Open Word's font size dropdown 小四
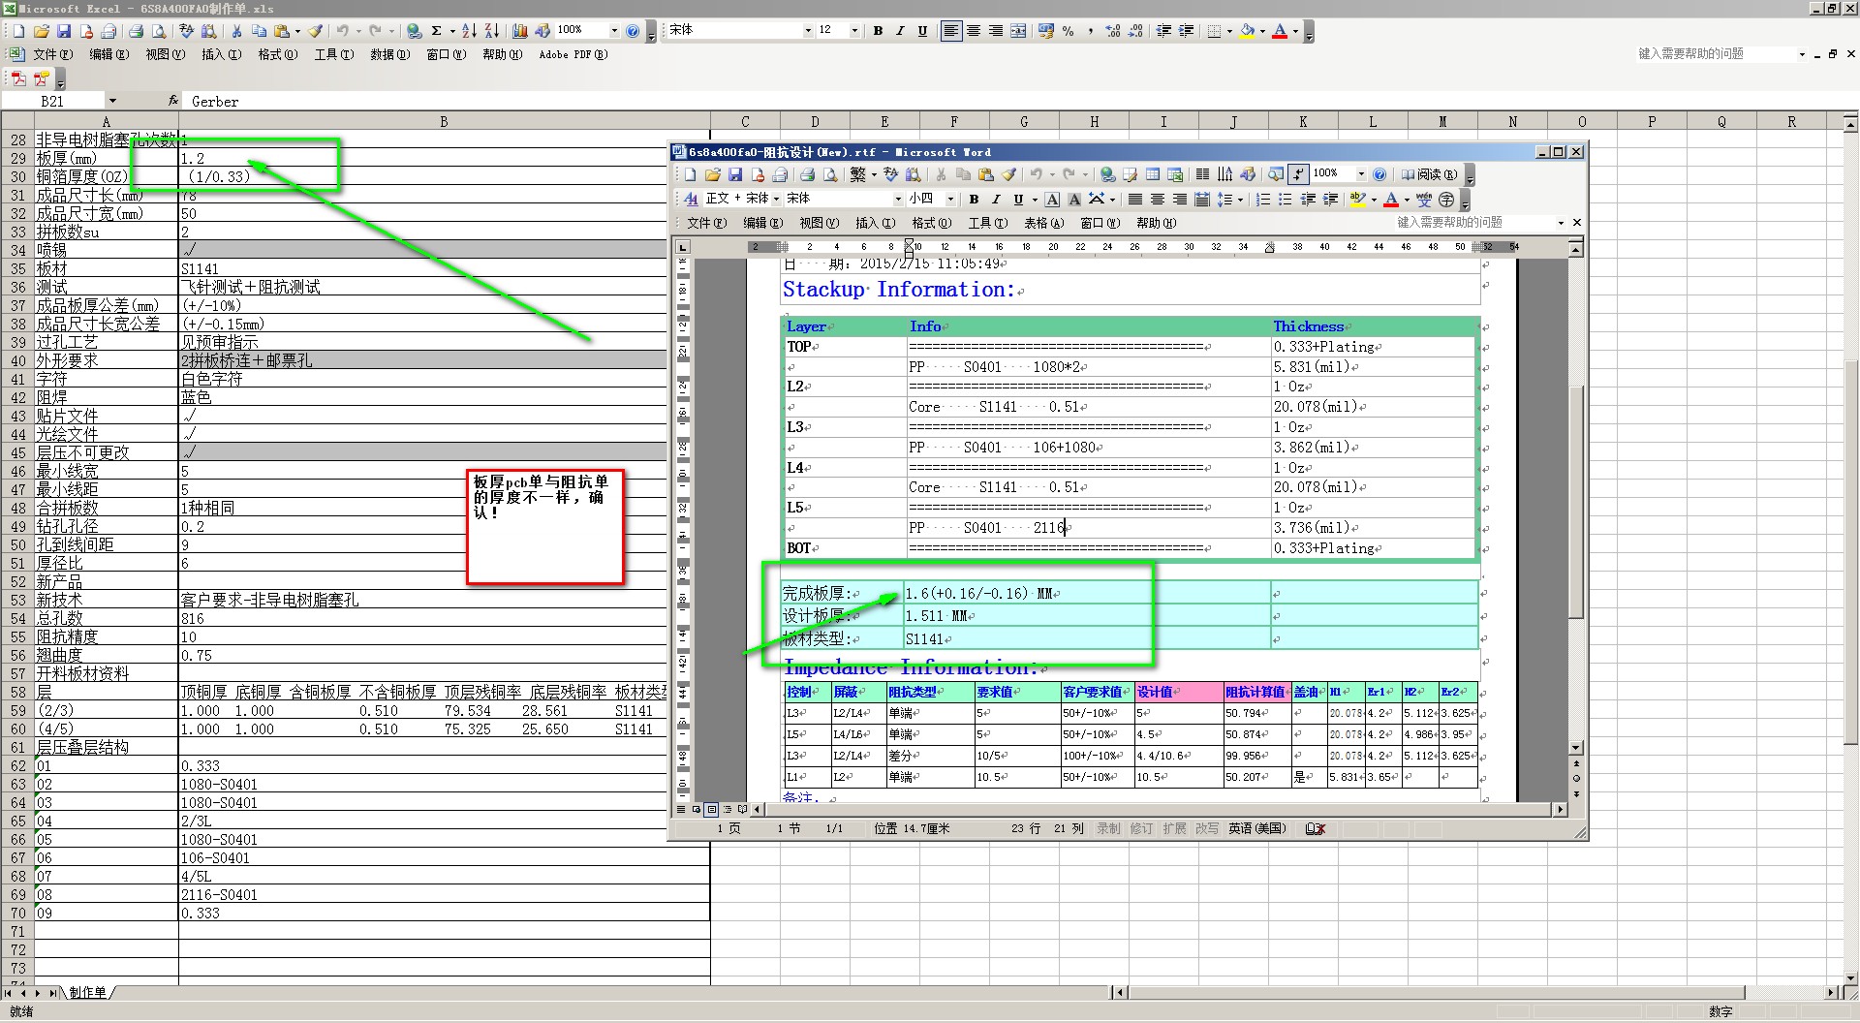 (x=950, y=199)
